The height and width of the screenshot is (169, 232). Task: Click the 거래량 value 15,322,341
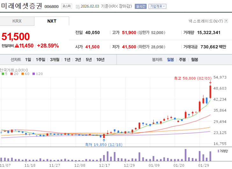coord(209,32)
